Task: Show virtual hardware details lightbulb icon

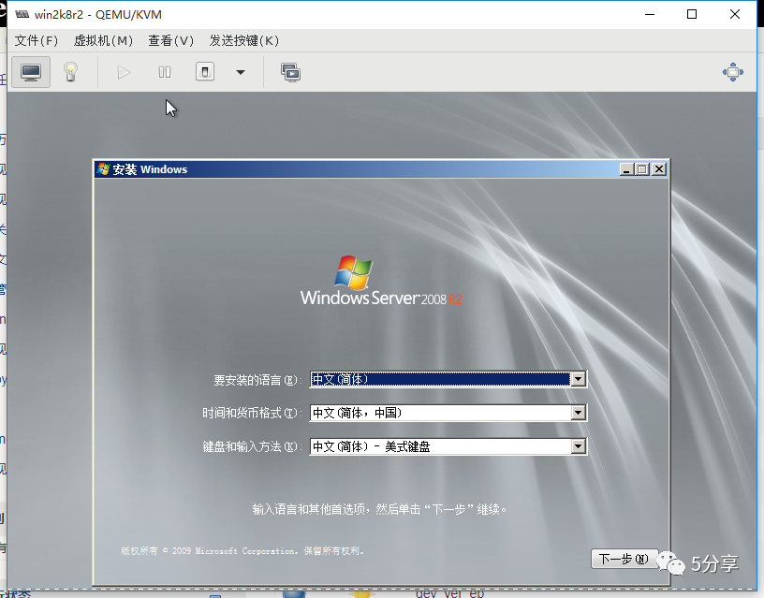Action: [x=70, y=72]
